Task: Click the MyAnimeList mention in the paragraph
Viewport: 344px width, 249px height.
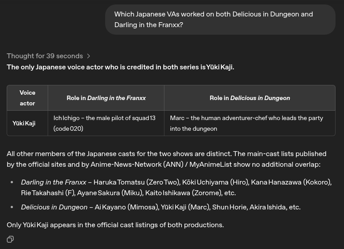Action: [x=211, y=164]
